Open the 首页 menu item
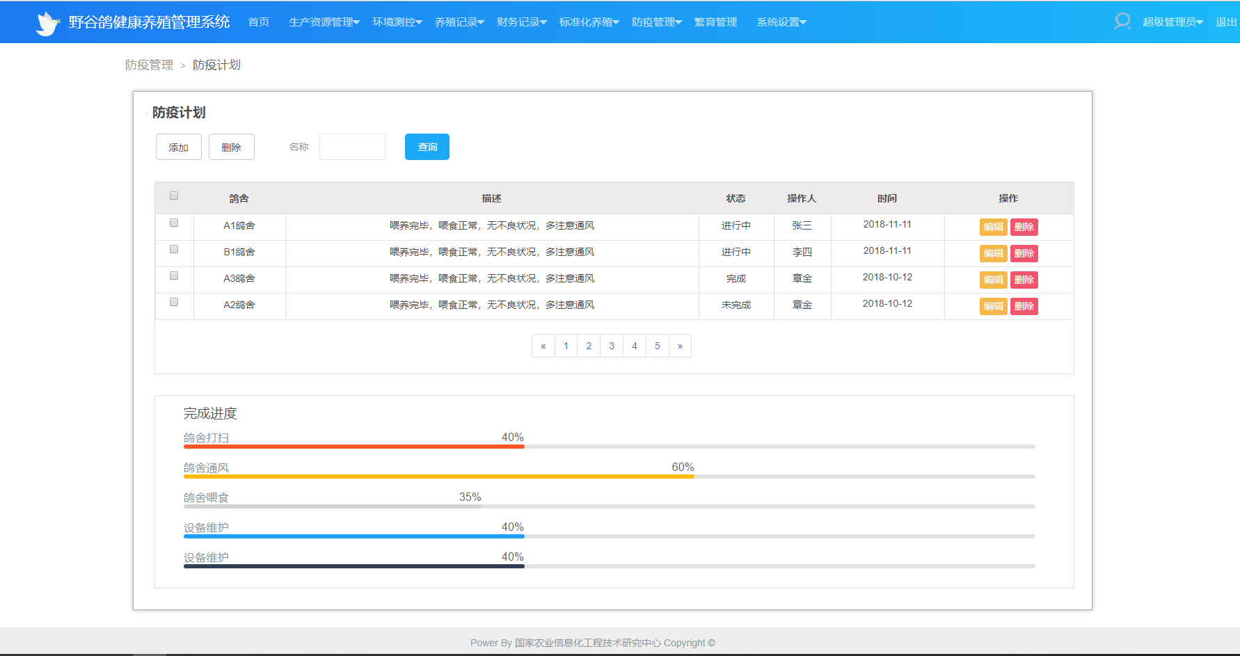Image resolution: width=1240 pixels, height=656 pixels. point(259,22)
